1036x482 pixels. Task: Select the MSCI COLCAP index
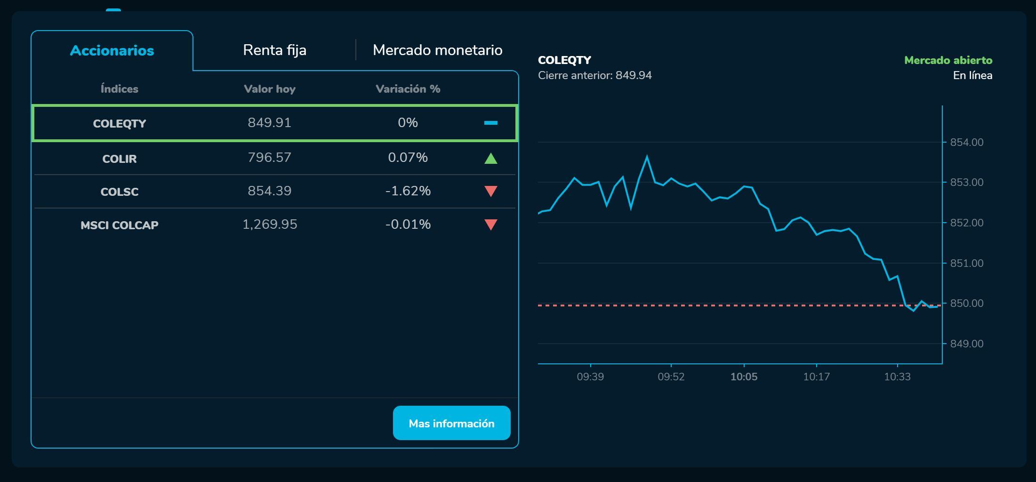pyautogui.click(x=120, y=225)
